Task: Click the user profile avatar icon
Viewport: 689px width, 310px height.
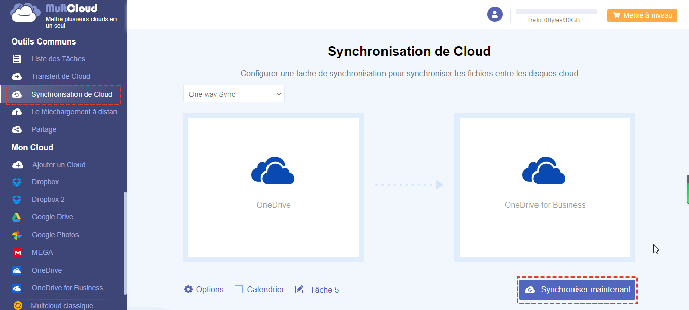Action: click(x=494, y=14)
